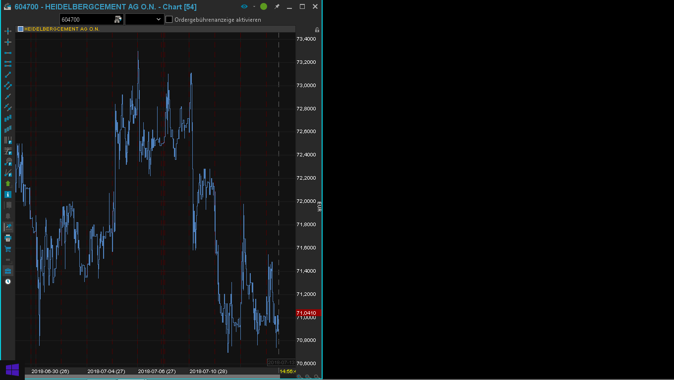Click the 604700 symbol input field
Image resolution: width=674 pixels, height=380 pixels.
coord(86,19)
